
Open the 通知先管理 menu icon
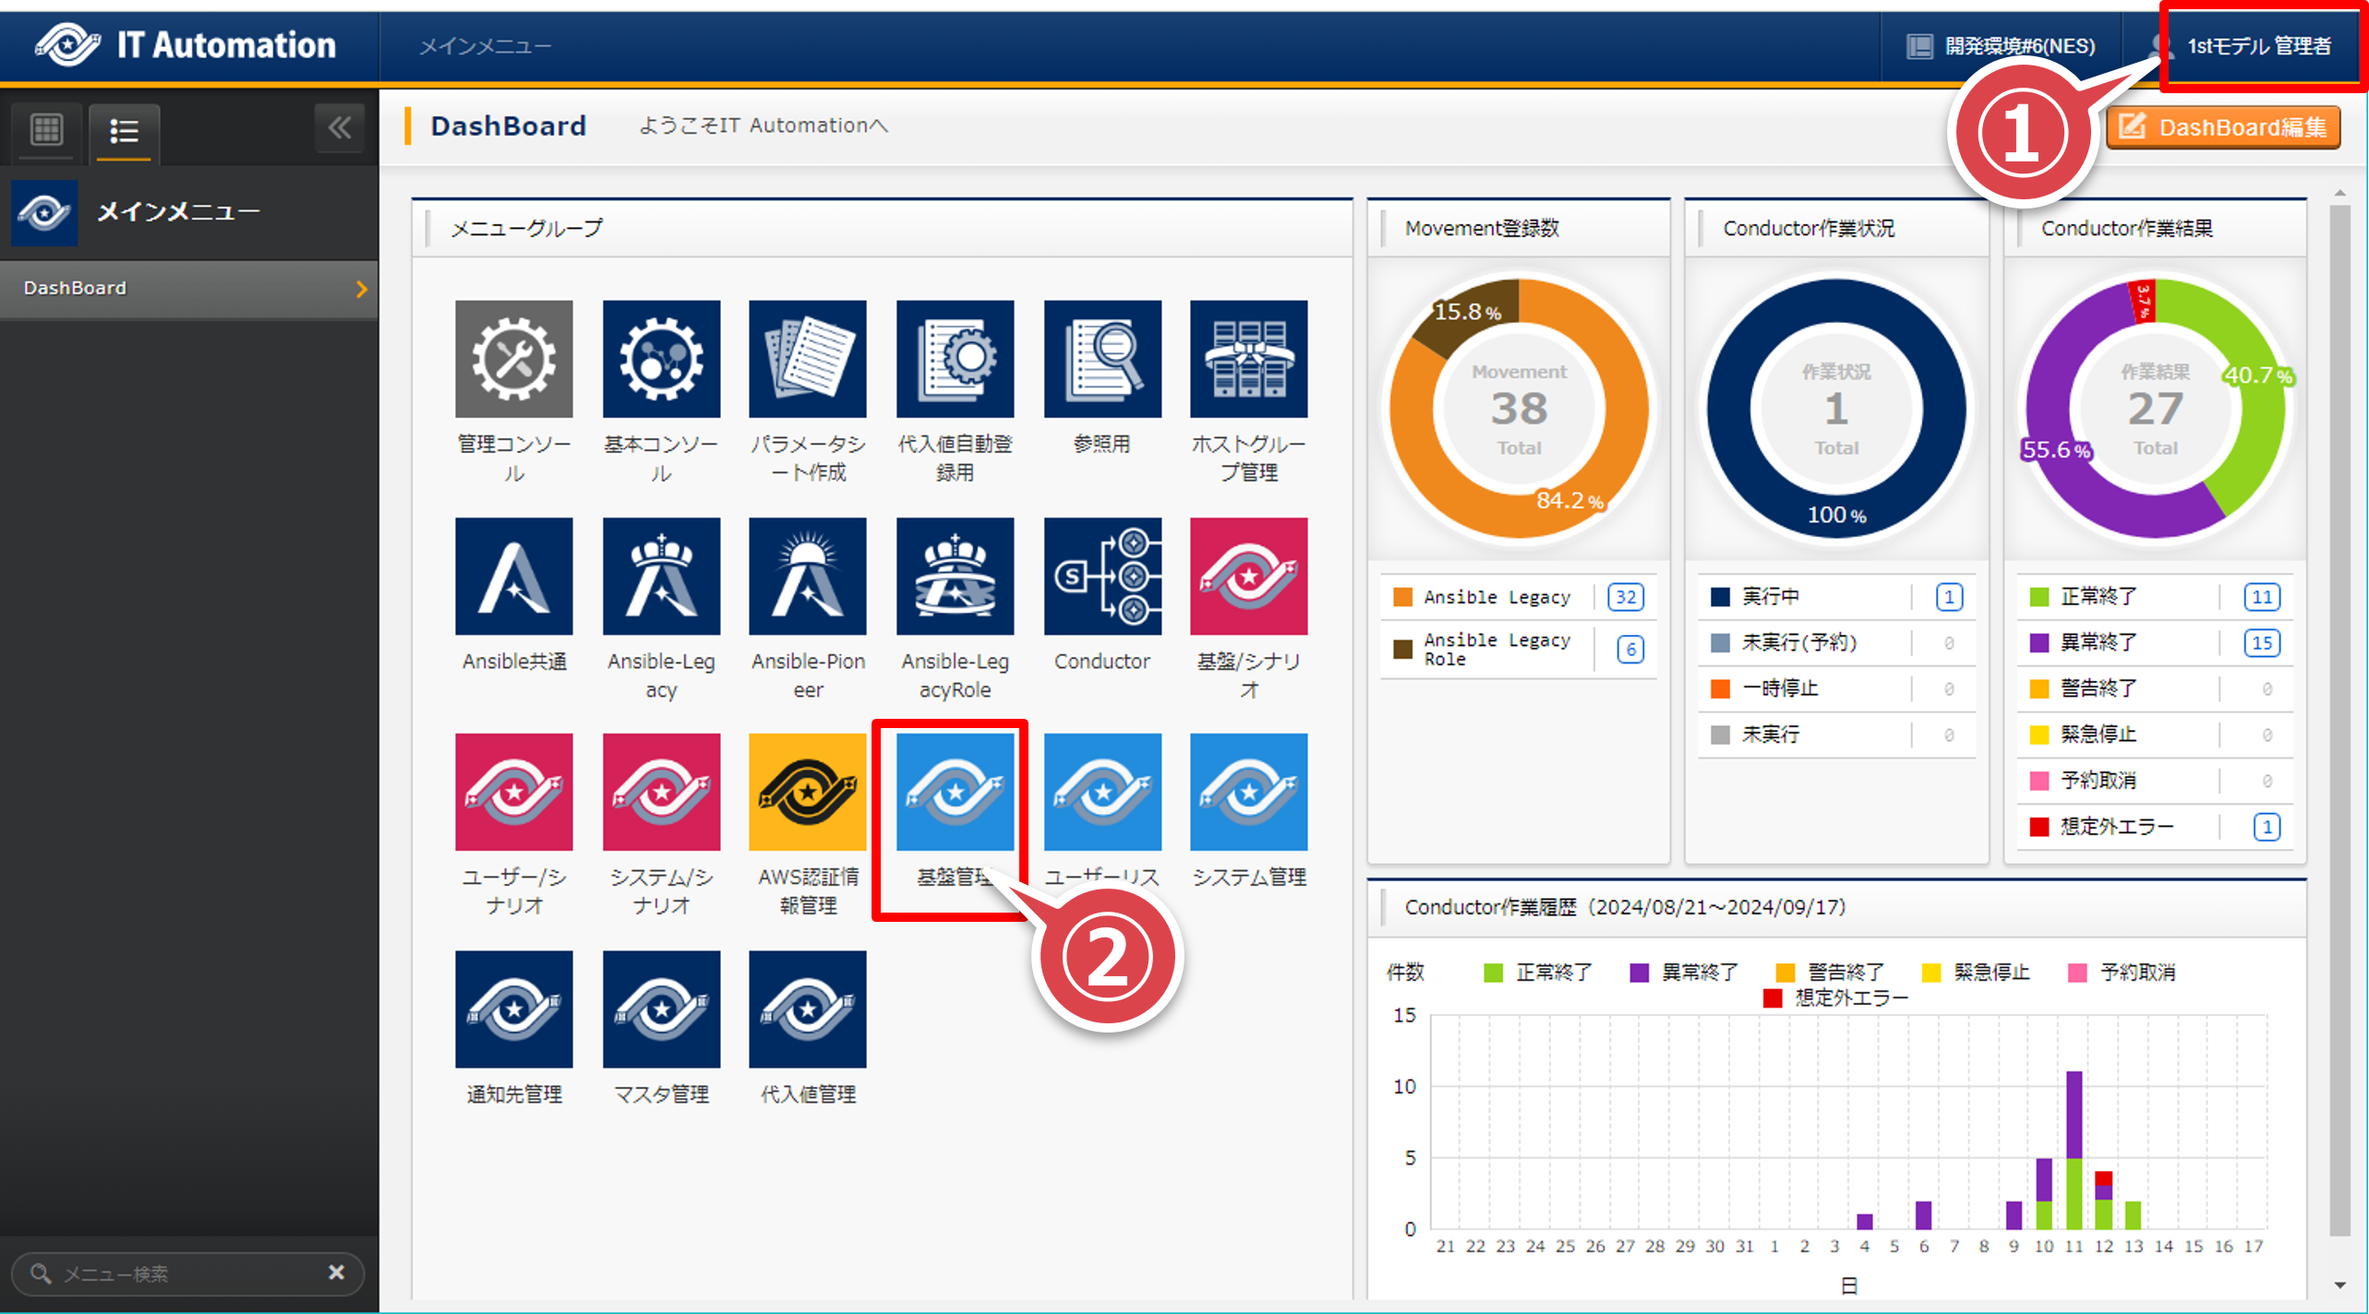(513, 1009)
